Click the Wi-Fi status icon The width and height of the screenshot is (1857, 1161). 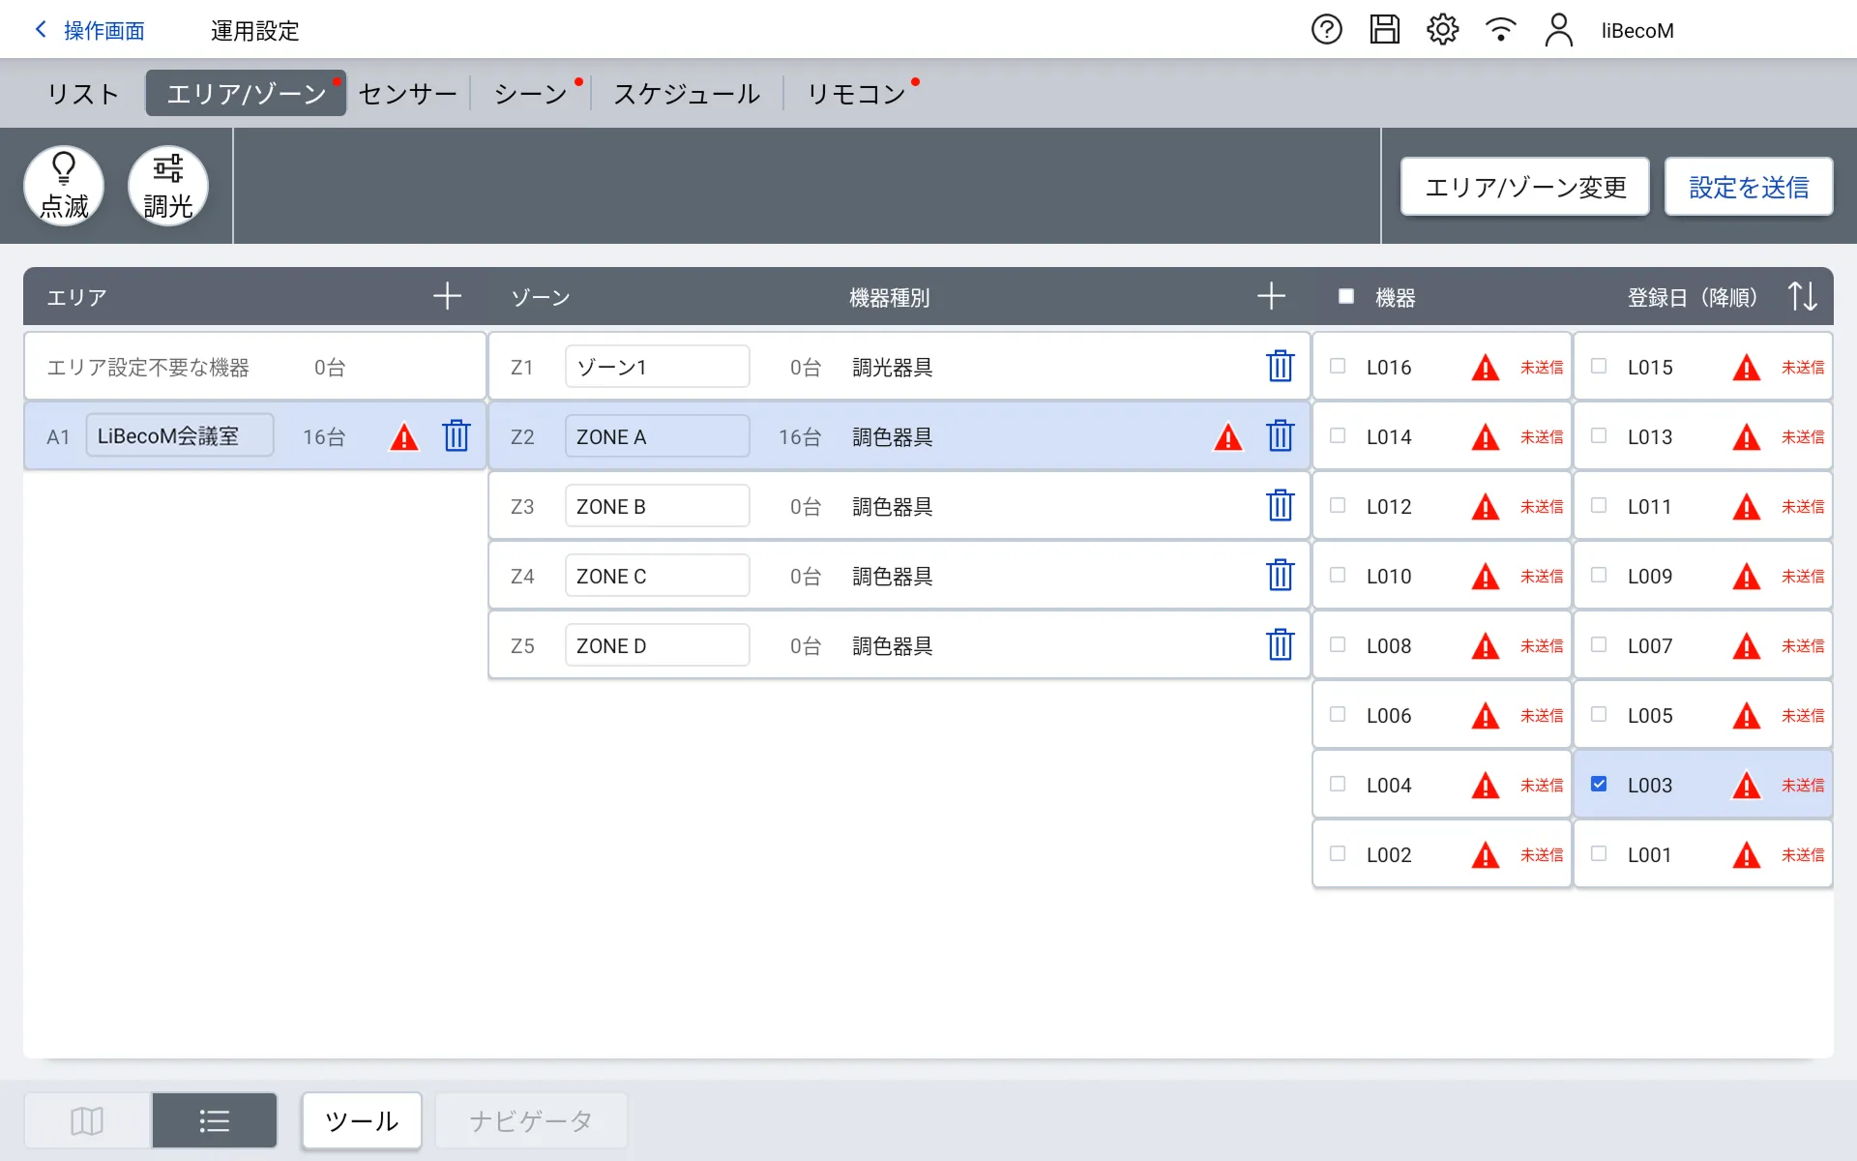[x=1500, y=30]
